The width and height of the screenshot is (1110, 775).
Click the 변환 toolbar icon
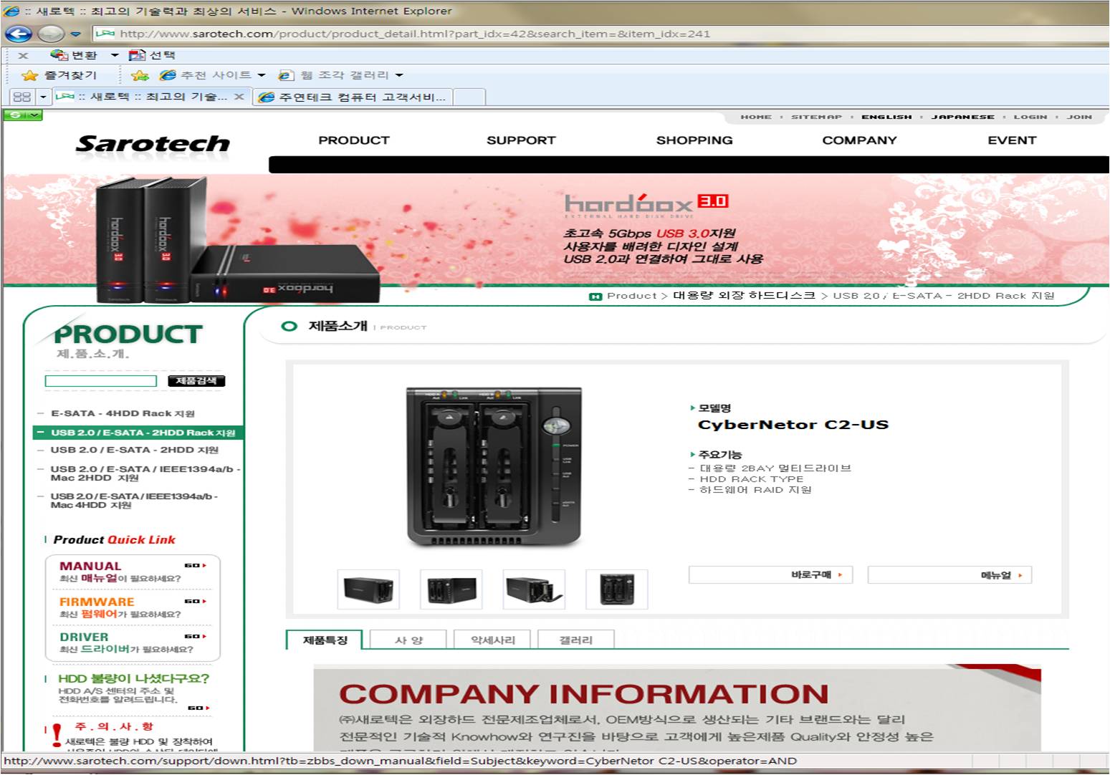[59, 55]
